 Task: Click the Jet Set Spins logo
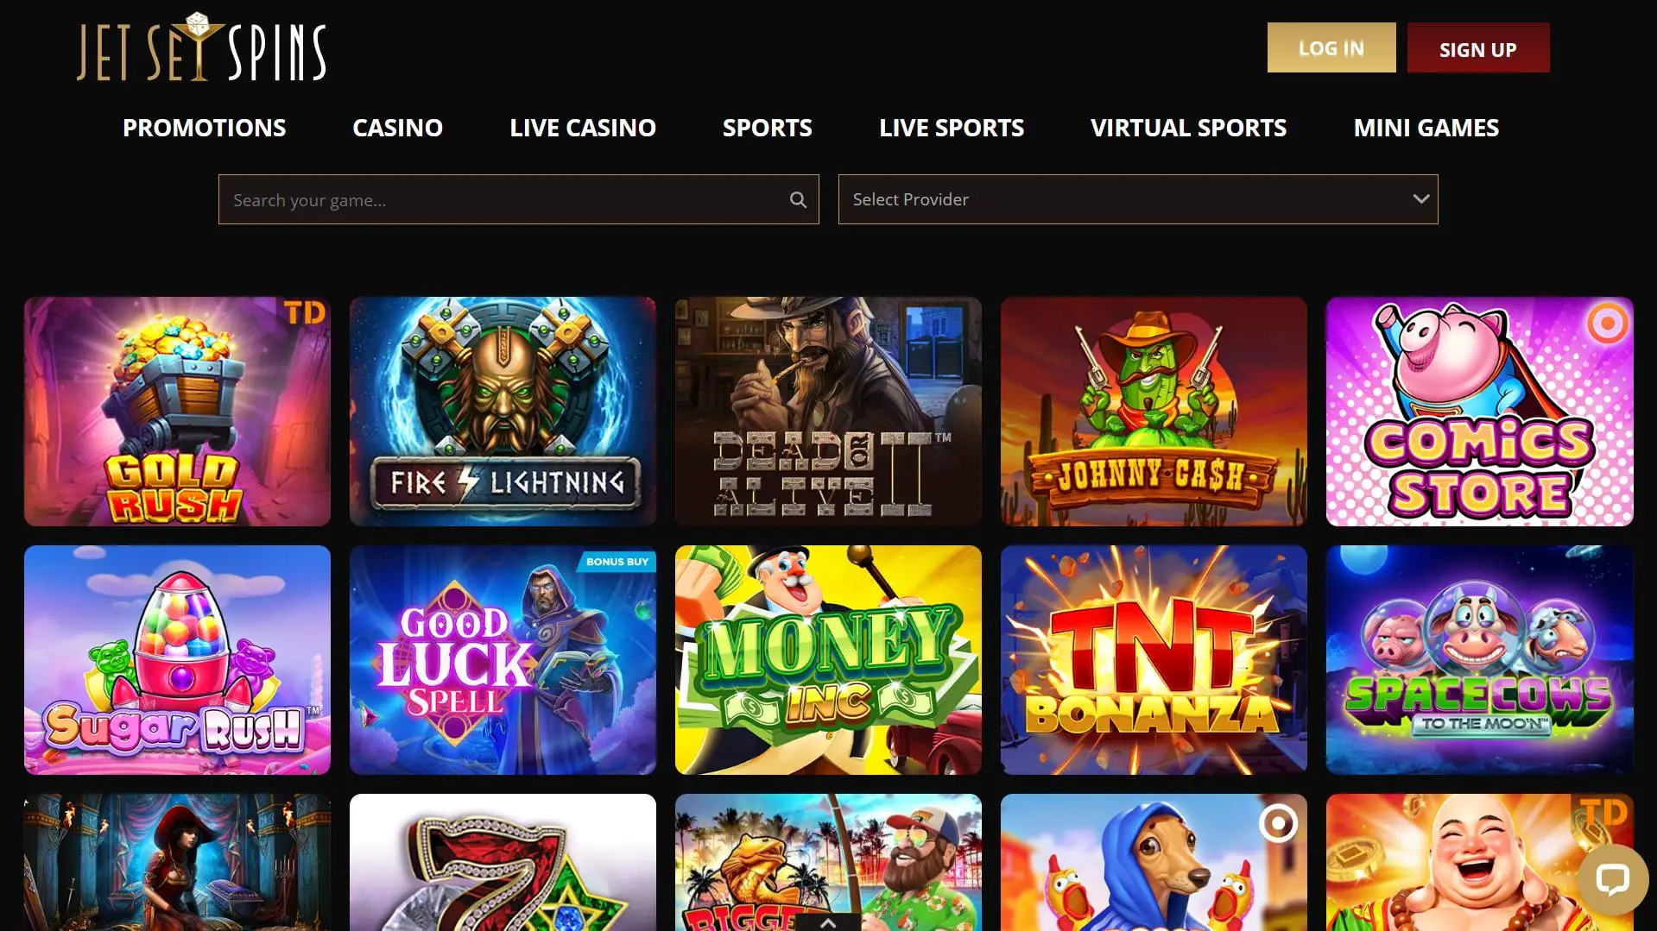tap(201, 47)
